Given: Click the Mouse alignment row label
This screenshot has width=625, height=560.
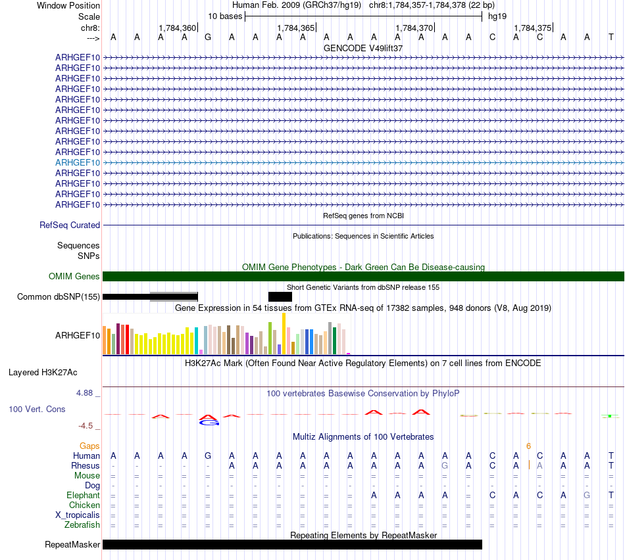Looking at the screenshot, I should click(x=87, y=476).
